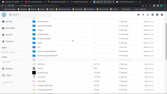This screenshot has width=167, height=94.
Task: Show file info with the info icon
Action: point(157,15)
